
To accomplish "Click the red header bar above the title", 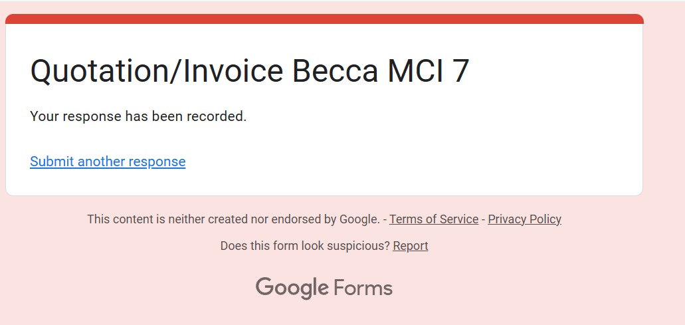I will click(x=324, y=19).
